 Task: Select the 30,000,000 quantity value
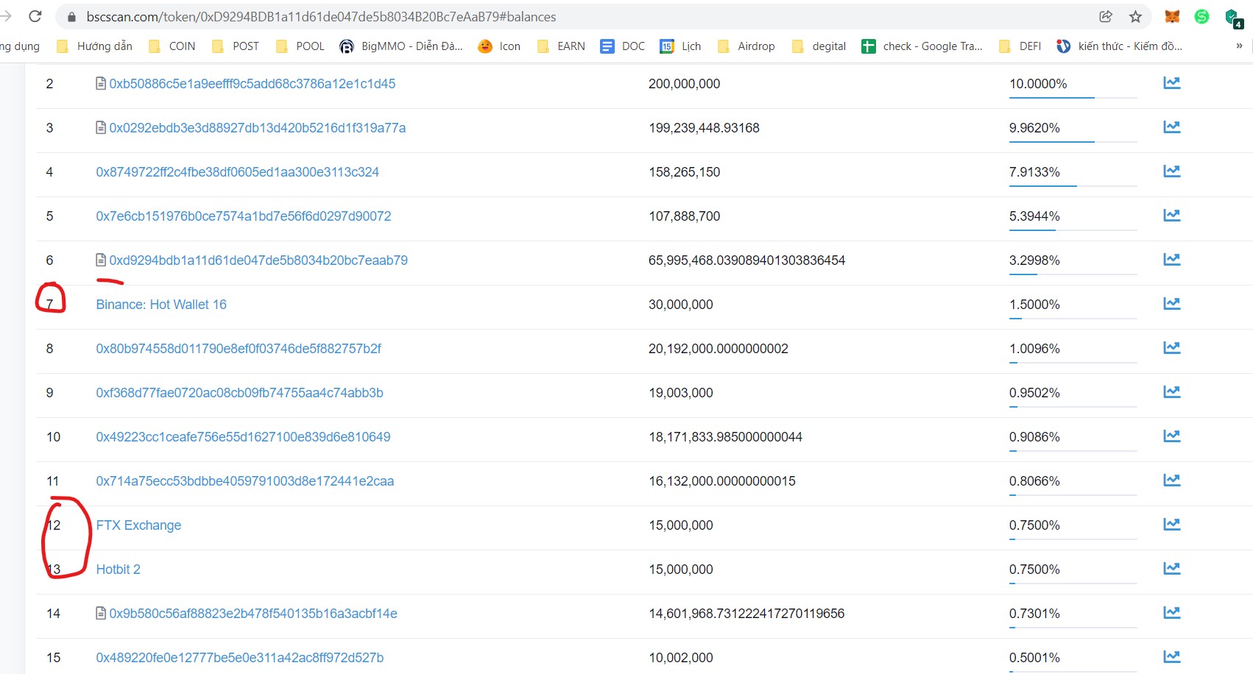[x=681, y=305]
